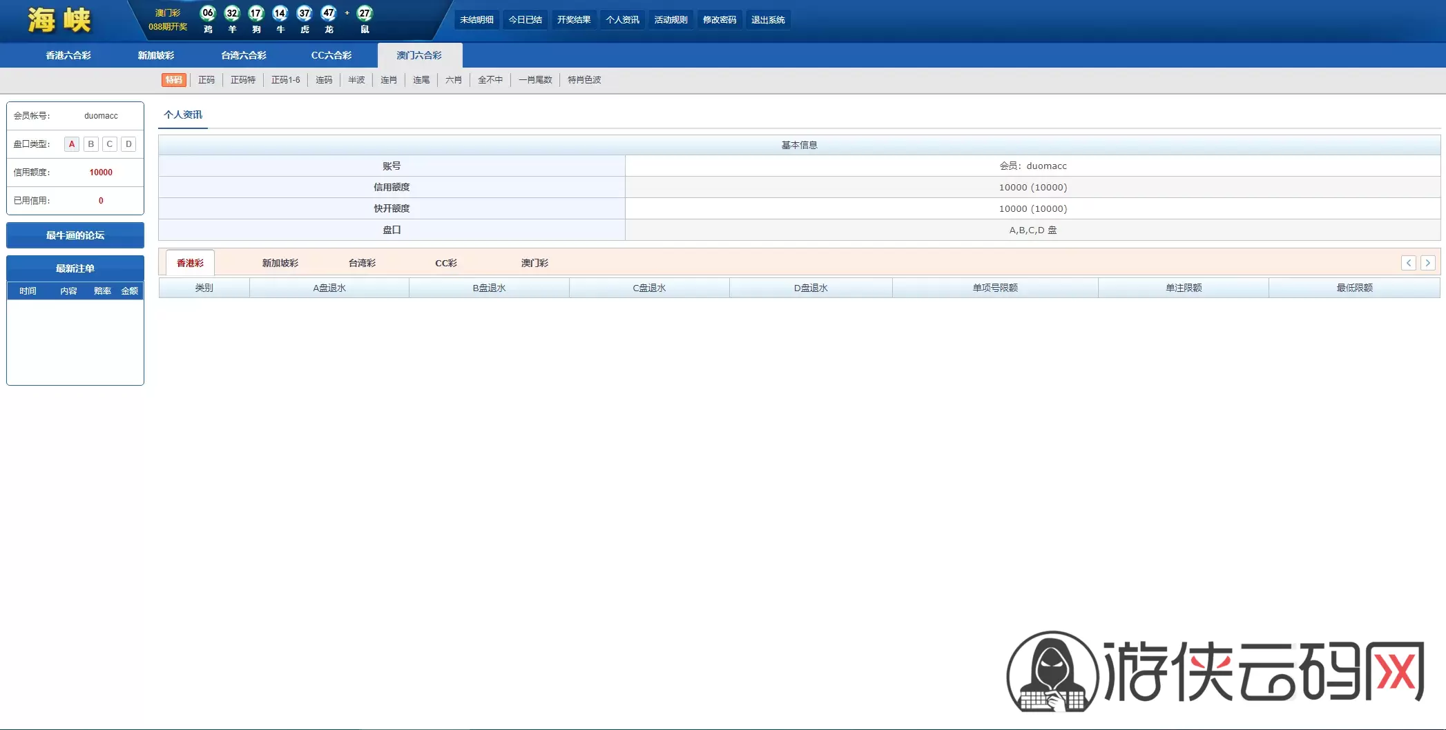
Task: Select 新加坡彩 rebate tab
Action: pos(280,263)
